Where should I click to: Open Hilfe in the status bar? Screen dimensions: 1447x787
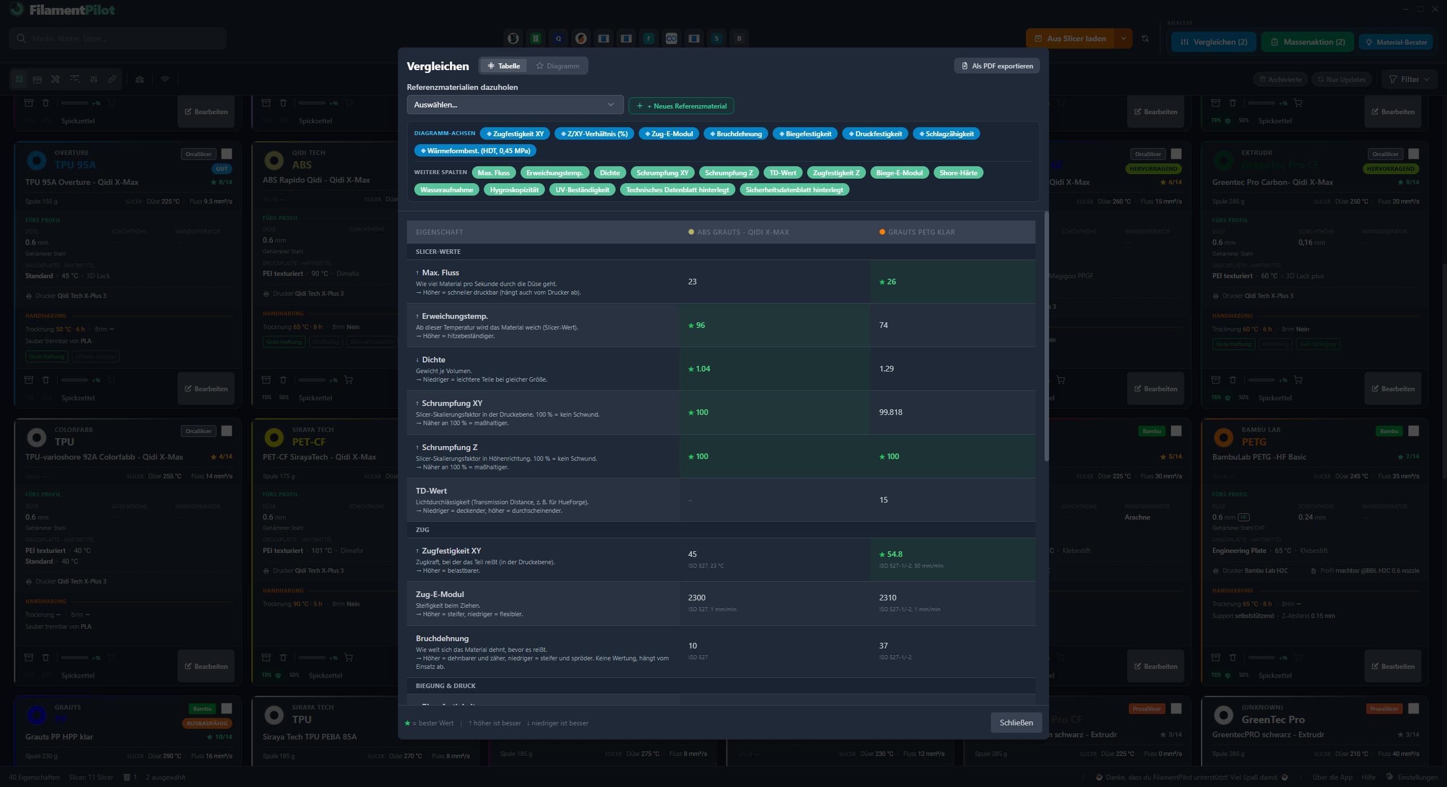1368,777
